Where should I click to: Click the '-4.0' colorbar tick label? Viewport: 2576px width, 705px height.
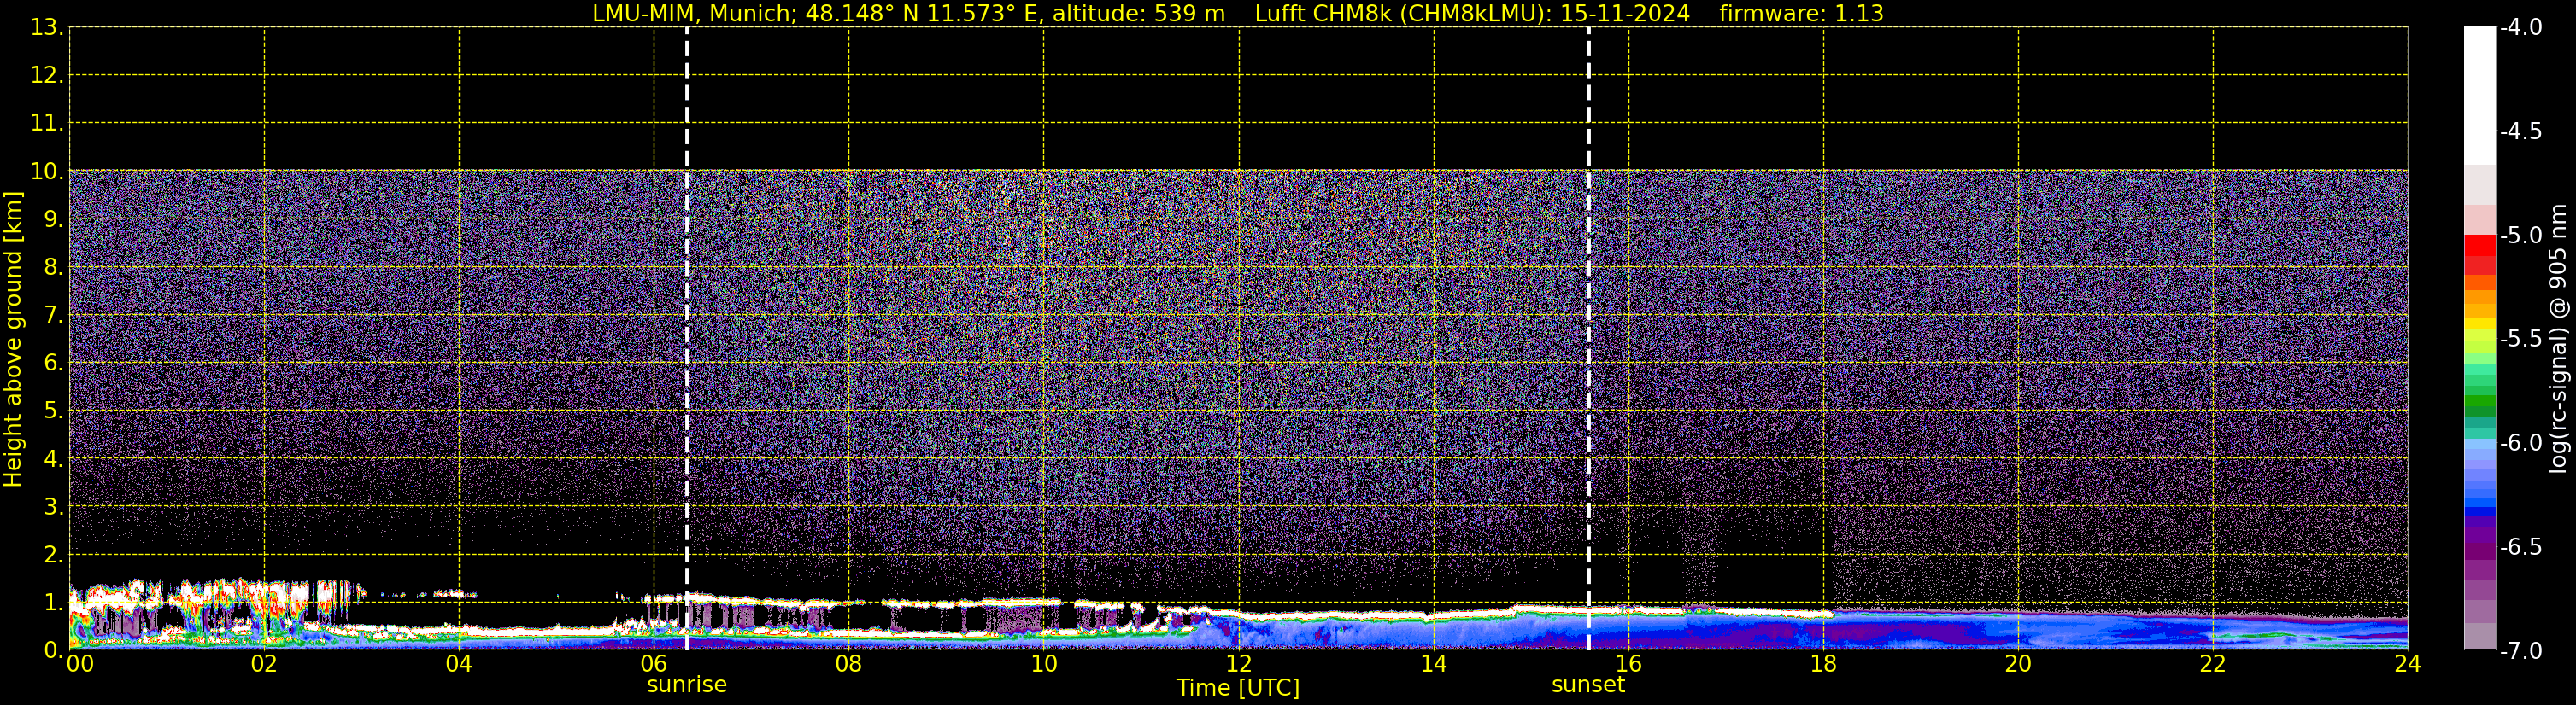[2520, 27]
